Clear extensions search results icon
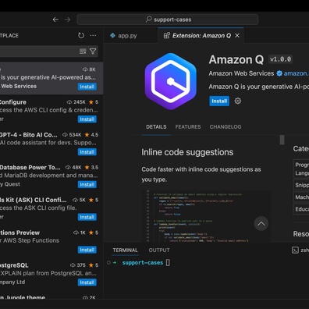 [x=83, y=51]
